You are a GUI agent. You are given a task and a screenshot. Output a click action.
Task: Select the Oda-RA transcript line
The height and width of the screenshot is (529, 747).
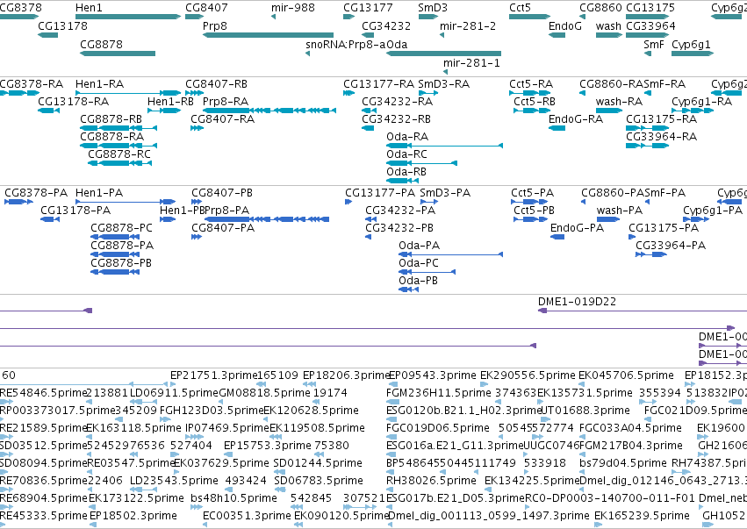click(444, 146)
